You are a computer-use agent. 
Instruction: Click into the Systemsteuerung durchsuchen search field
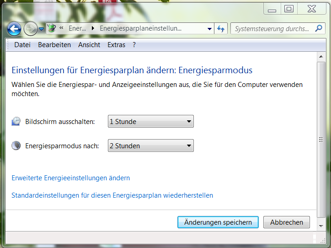[272, 29]
